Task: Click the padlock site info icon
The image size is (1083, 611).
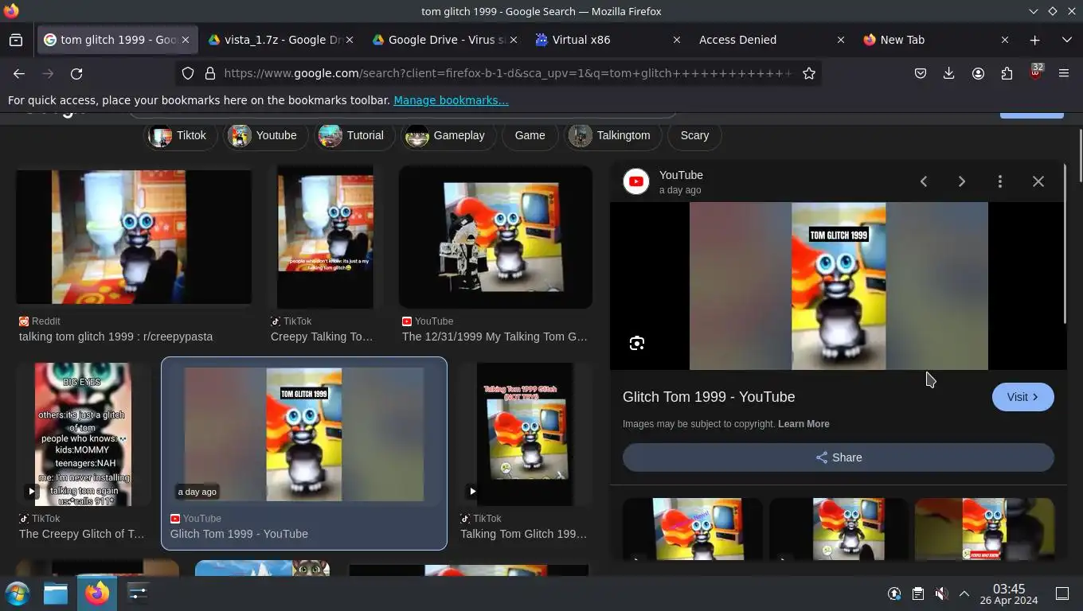Action: click(210, 73)
